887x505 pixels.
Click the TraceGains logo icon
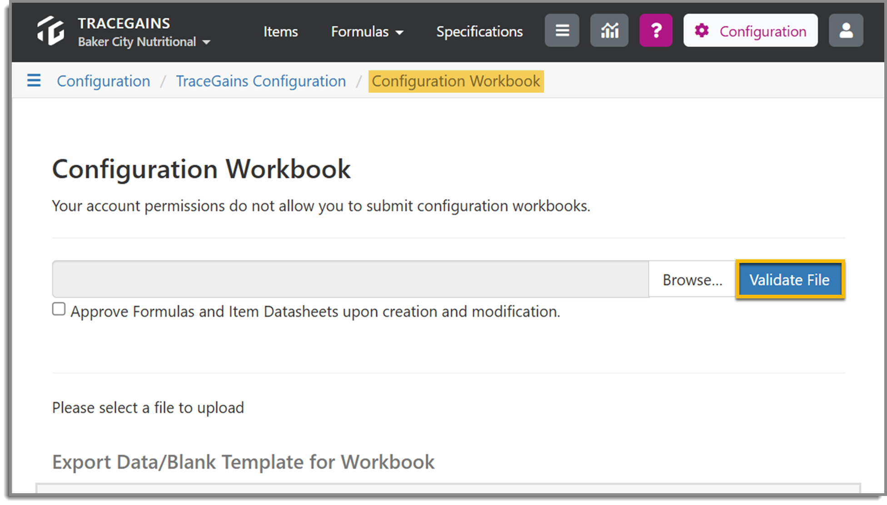point(50,31)
